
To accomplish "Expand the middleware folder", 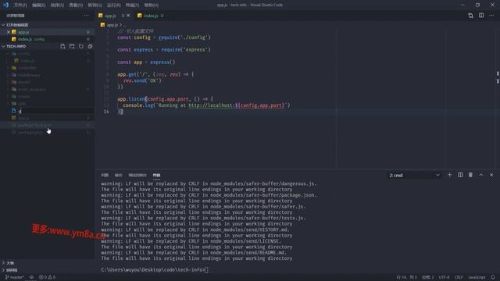I will coord(29,75).
